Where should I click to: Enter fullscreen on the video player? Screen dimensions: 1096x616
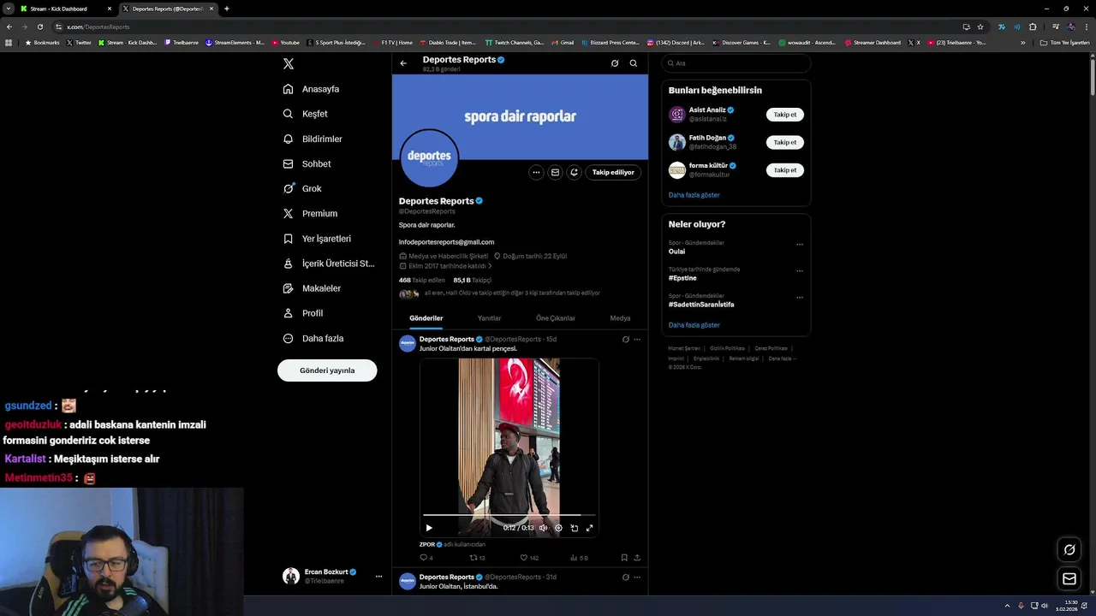589,528
